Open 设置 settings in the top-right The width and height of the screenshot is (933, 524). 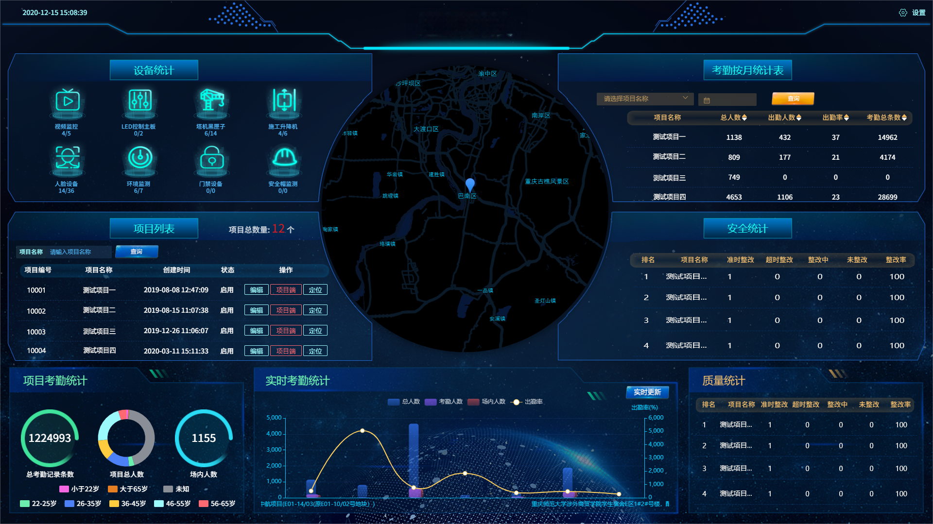coord(912,13)
